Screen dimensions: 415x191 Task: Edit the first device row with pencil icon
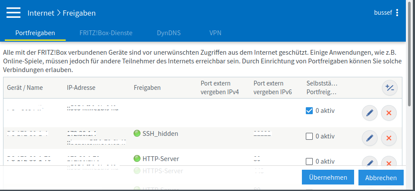tap(369, 113)
